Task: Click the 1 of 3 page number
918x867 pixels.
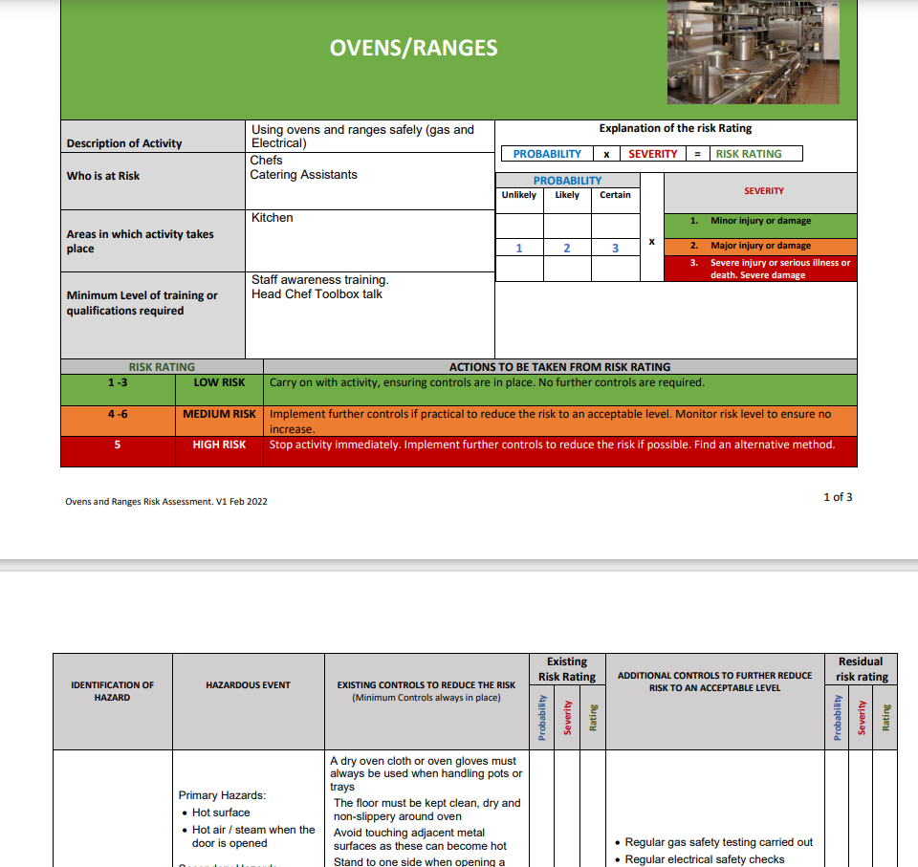Action: (x=837, y=496)
